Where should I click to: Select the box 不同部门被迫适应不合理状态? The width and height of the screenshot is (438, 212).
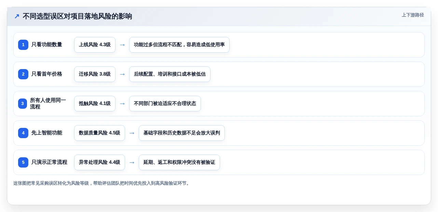165,104
